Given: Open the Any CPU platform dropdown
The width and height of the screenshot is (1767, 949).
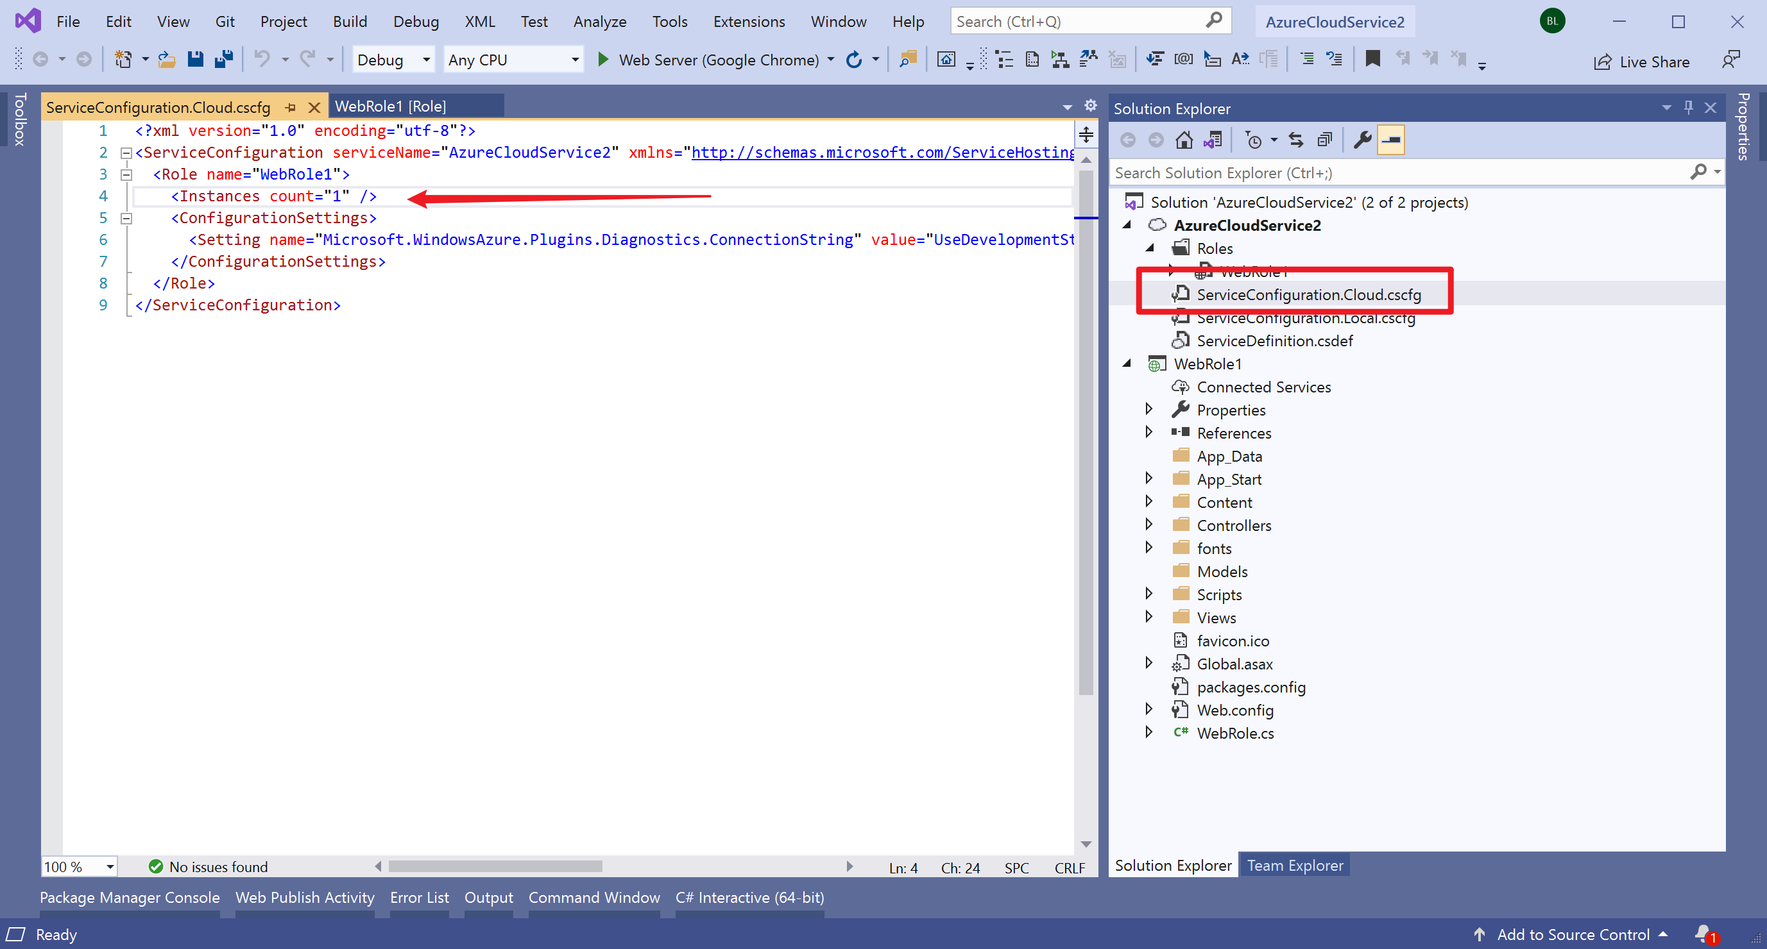Looking at the screenshot, I should click(575, 60).
